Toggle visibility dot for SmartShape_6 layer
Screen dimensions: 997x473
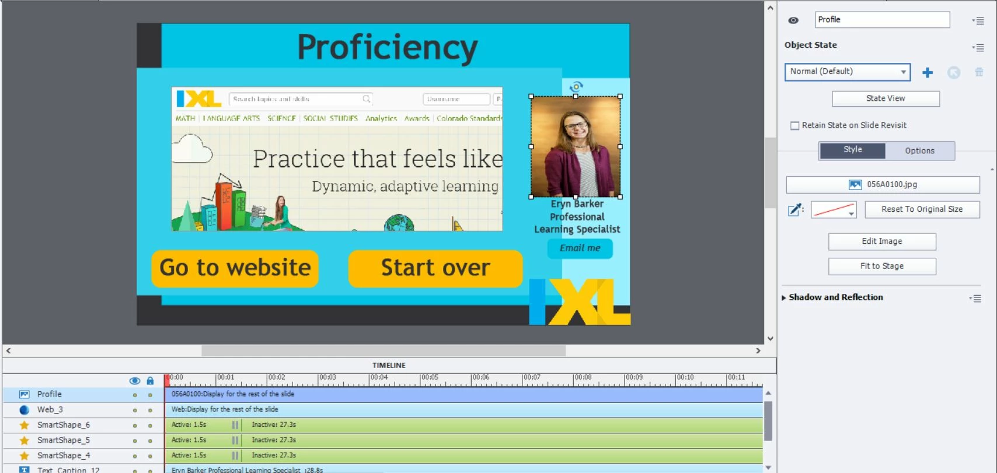135,425
